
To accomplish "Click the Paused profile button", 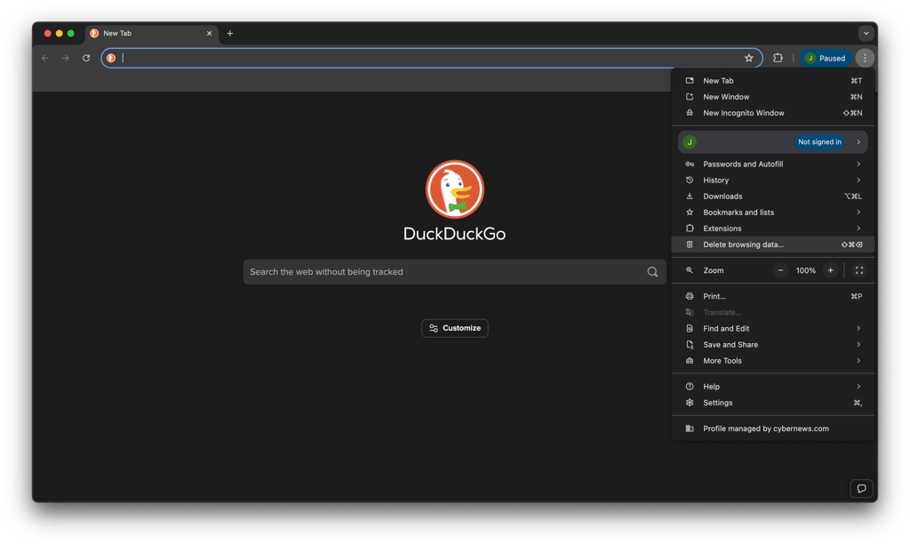I will 826,58.
